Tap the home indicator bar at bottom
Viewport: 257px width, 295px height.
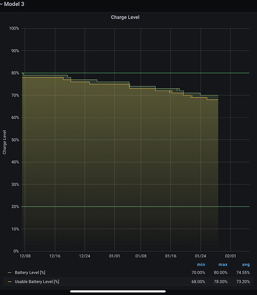coord(118,291)
